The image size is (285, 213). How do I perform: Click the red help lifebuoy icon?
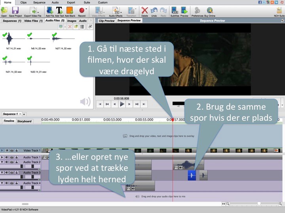(x=282, y=2)
